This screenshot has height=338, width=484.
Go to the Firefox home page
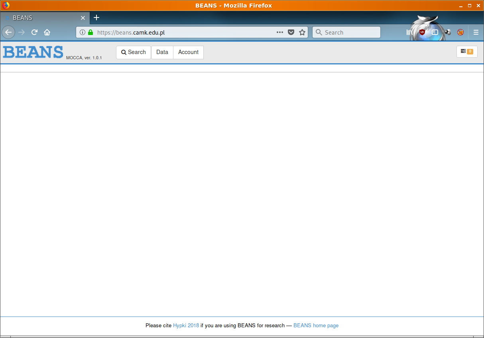pos(47,32)
